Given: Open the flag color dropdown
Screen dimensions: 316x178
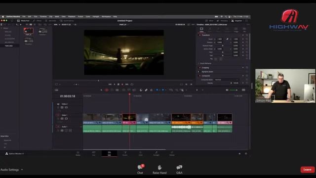Looking at the screenshot, I should click(160, 90).
